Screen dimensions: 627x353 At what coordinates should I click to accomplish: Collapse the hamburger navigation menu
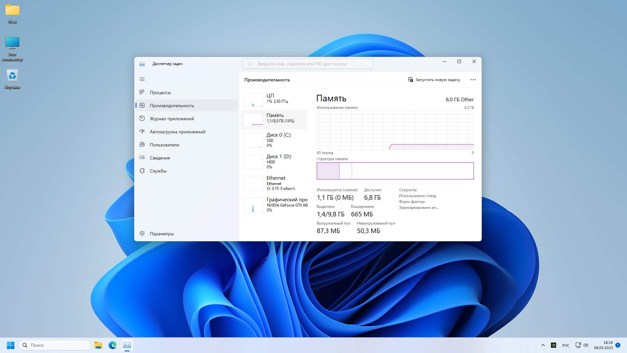point(142,79)
